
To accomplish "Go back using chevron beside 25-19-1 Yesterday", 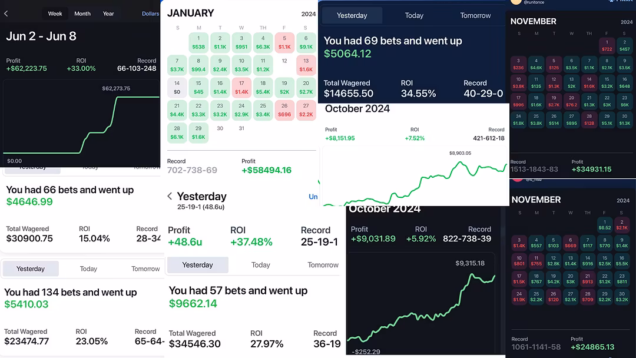I will click(170, 196).
